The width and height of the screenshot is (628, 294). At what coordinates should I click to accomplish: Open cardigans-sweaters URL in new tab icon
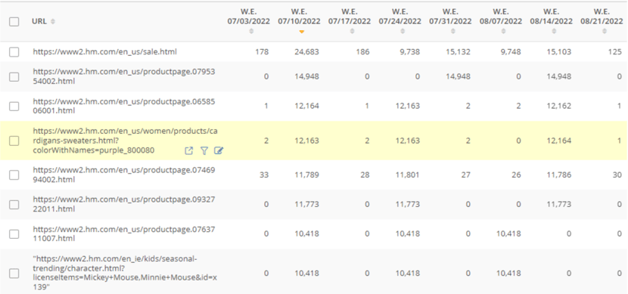188,151
